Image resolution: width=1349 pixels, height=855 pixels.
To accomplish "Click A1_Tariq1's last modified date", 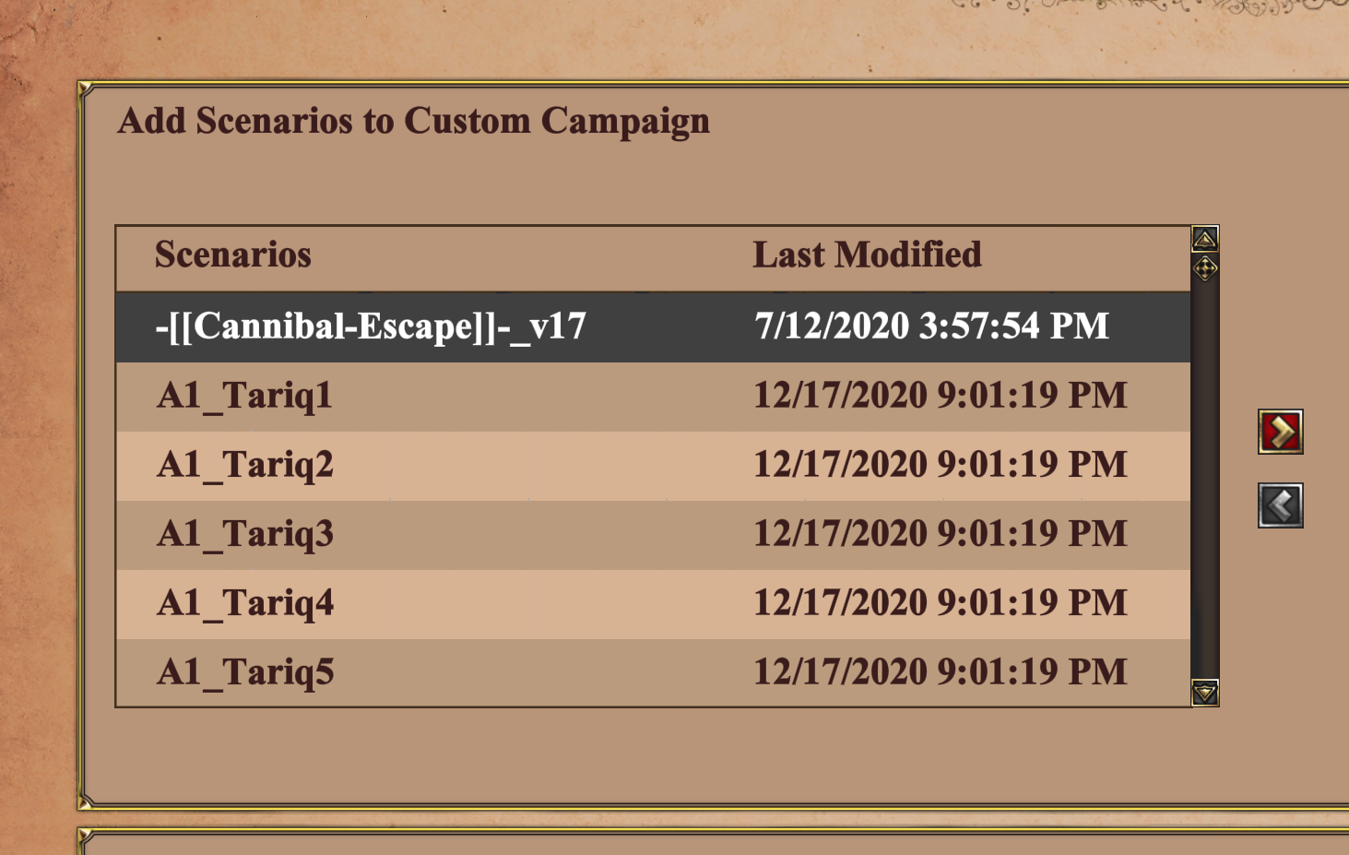I will (x=940, y=396).
